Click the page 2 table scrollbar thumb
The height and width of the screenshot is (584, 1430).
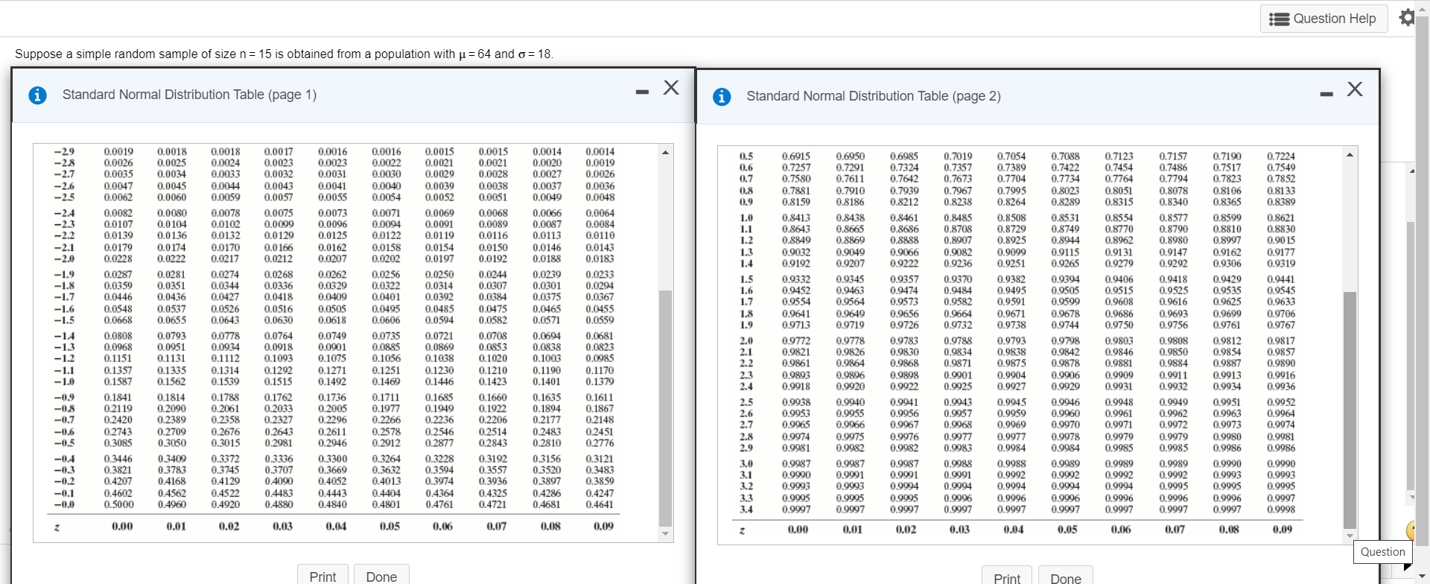click(x=1350, y=410)
